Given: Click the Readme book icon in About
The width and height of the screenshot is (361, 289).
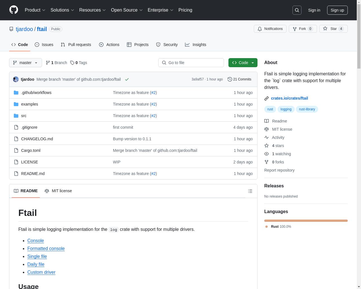Looking at the screenshot, I should pyautogui.click(x=267, y=121).
